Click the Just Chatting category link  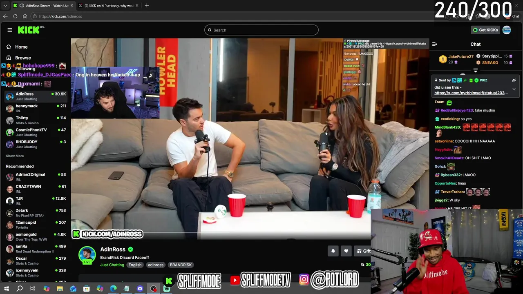point(112,265)
